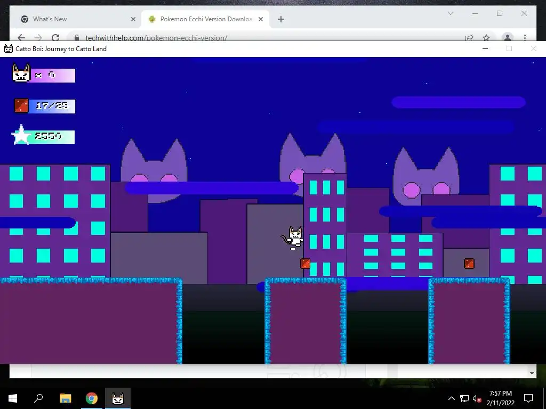546x409 pixels.
Task: Collect the red gem above the right platform
Action: tap(469, 263)
